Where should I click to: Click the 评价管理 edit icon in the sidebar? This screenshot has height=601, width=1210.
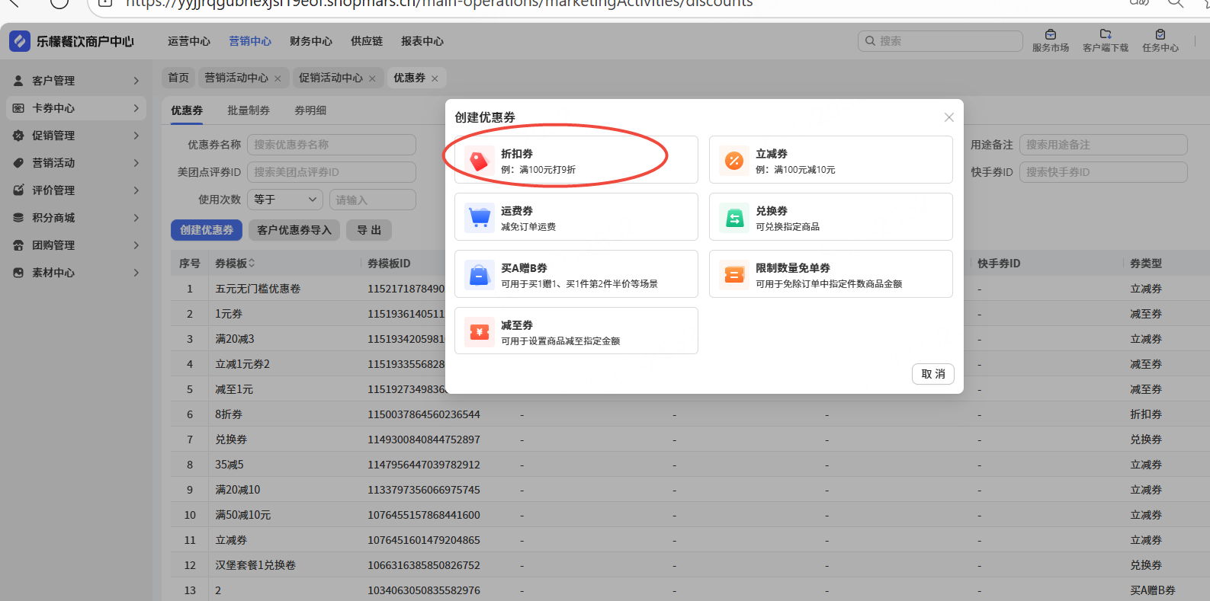point(18,190)
